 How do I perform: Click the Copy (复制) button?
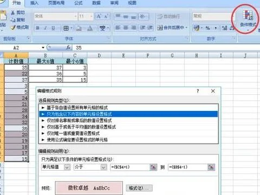tap(17, 20)
